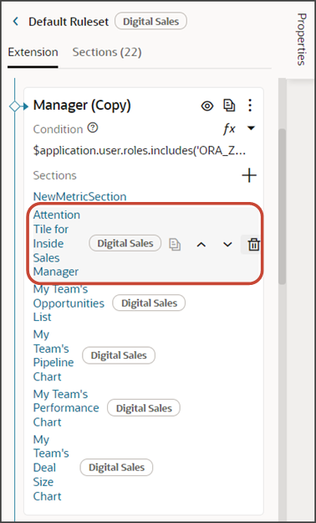Open the NewMetricSection link
Image resolution: width=316 pixels, height=523 pixels.
(x=79, y=196)
